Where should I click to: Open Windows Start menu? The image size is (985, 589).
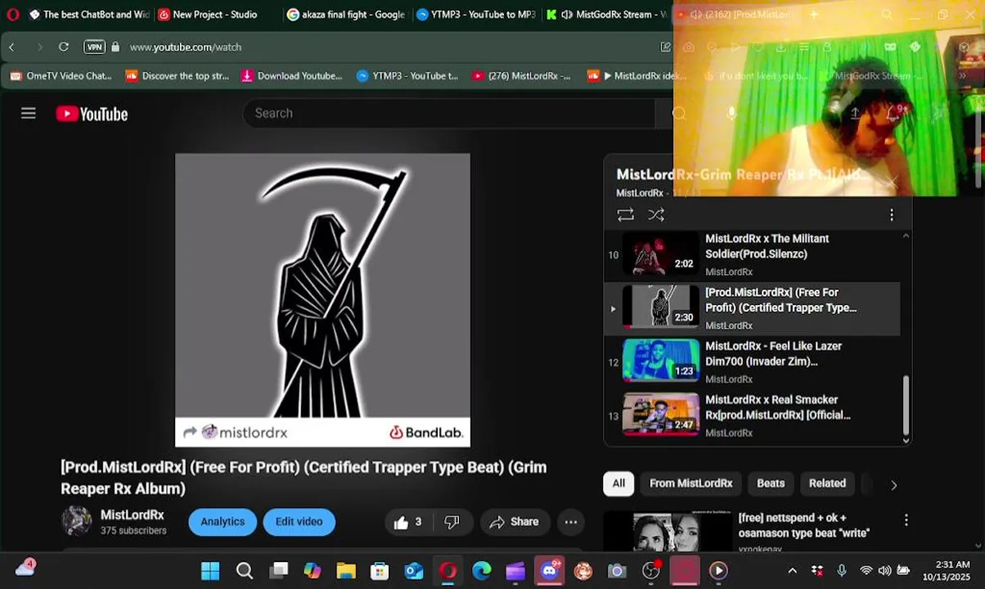click(x=210, y=570)
